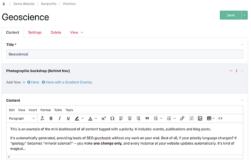Screen dimensions: 251x160
Task: Open Priorities breadcrumb link
Action: pyautogui.click(x=69, y=4)
